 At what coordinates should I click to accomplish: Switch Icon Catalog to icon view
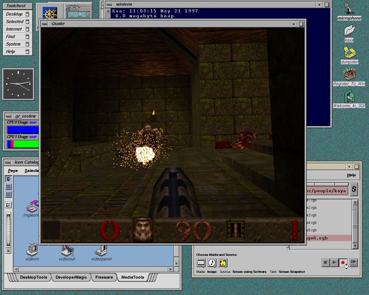(x=8, y=179)
